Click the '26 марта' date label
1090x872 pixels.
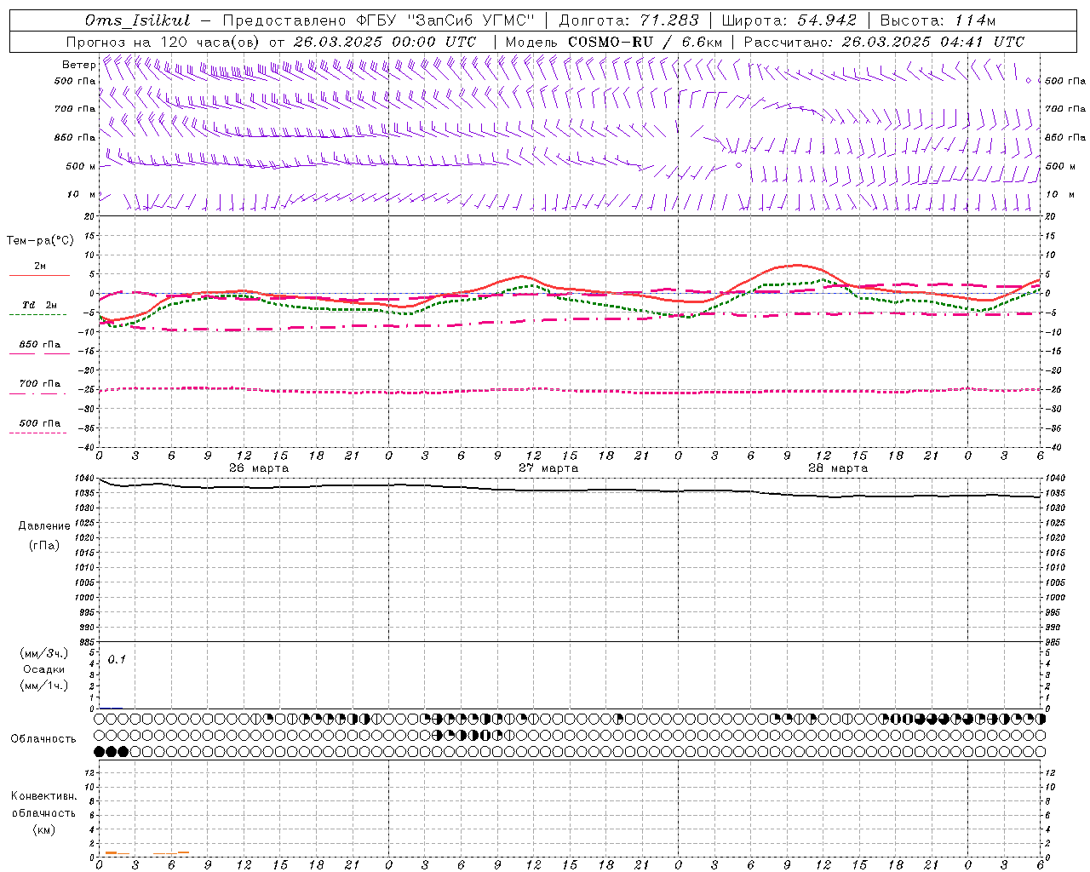click(x=259, y=468)
